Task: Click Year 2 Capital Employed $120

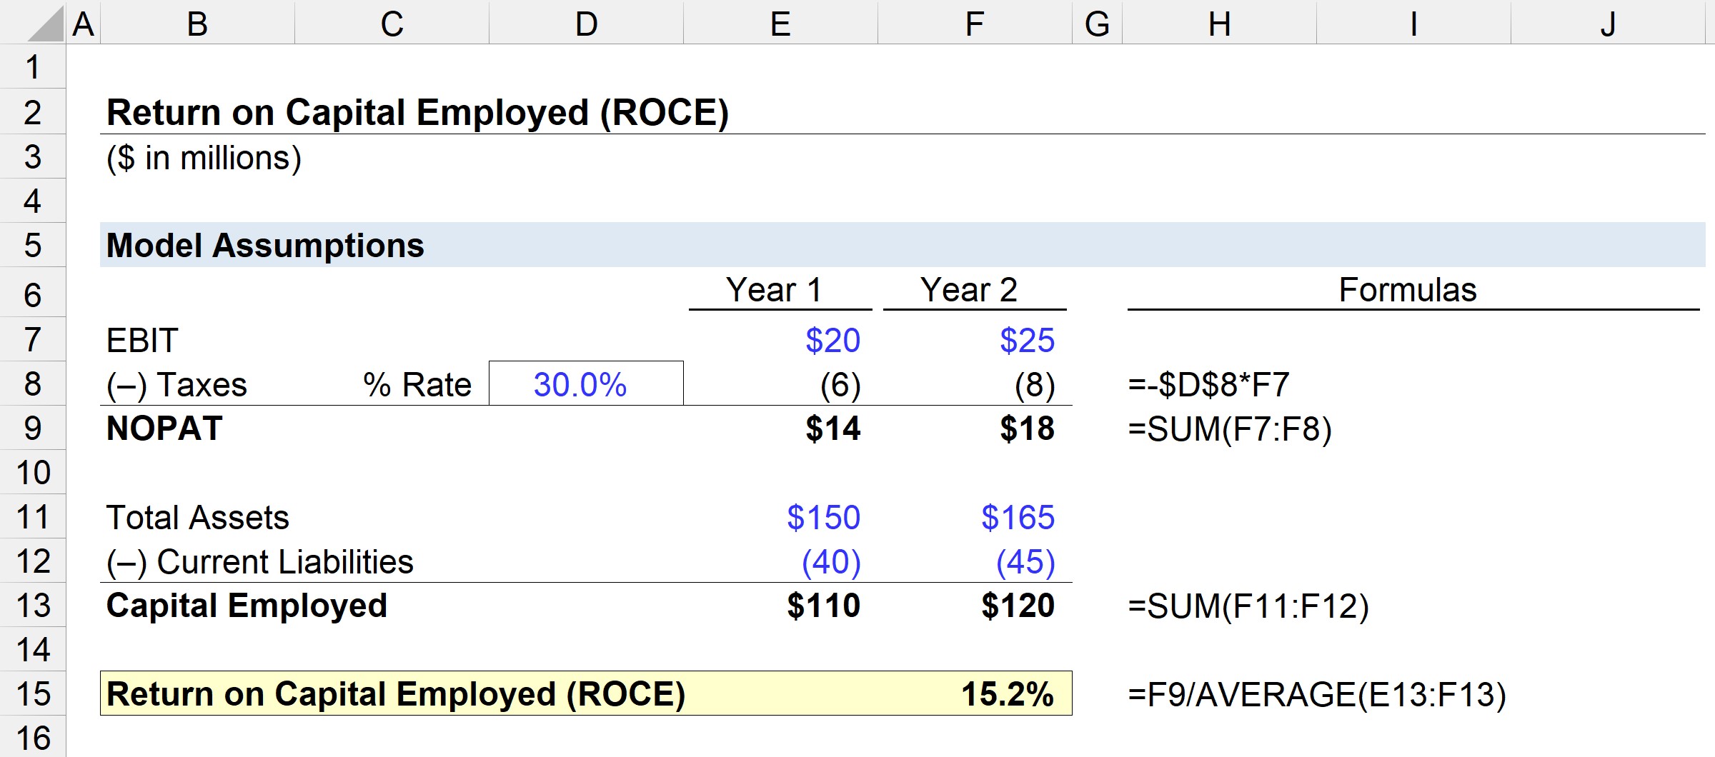Action: [x=1018, y=606]
